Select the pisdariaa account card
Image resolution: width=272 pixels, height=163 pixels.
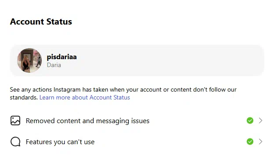137,60
